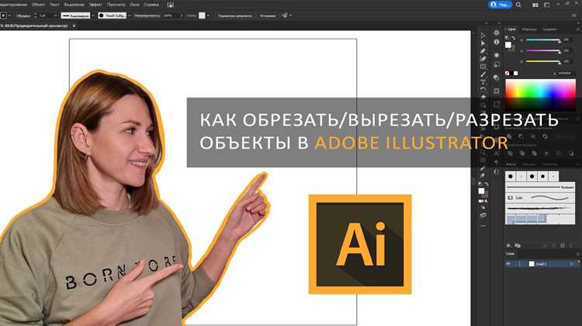This screenshot has height=326, width=582.
Task: Click the swap fill and stroke icon in Color panel
Action: pos(514,38)
